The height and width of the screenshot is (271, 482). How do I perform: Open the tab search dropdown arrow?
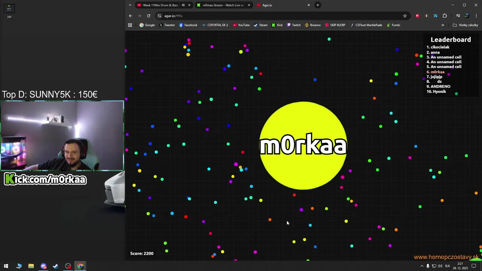point(130,5)
